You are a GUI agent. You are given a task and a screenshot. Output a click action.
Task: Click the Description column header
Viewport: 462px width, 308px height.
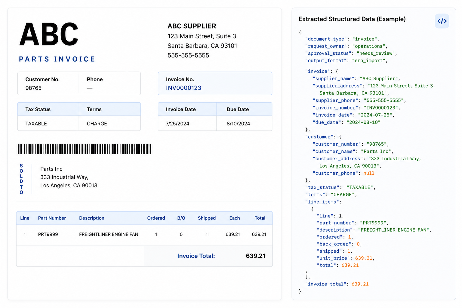click(x=91, y=218)
